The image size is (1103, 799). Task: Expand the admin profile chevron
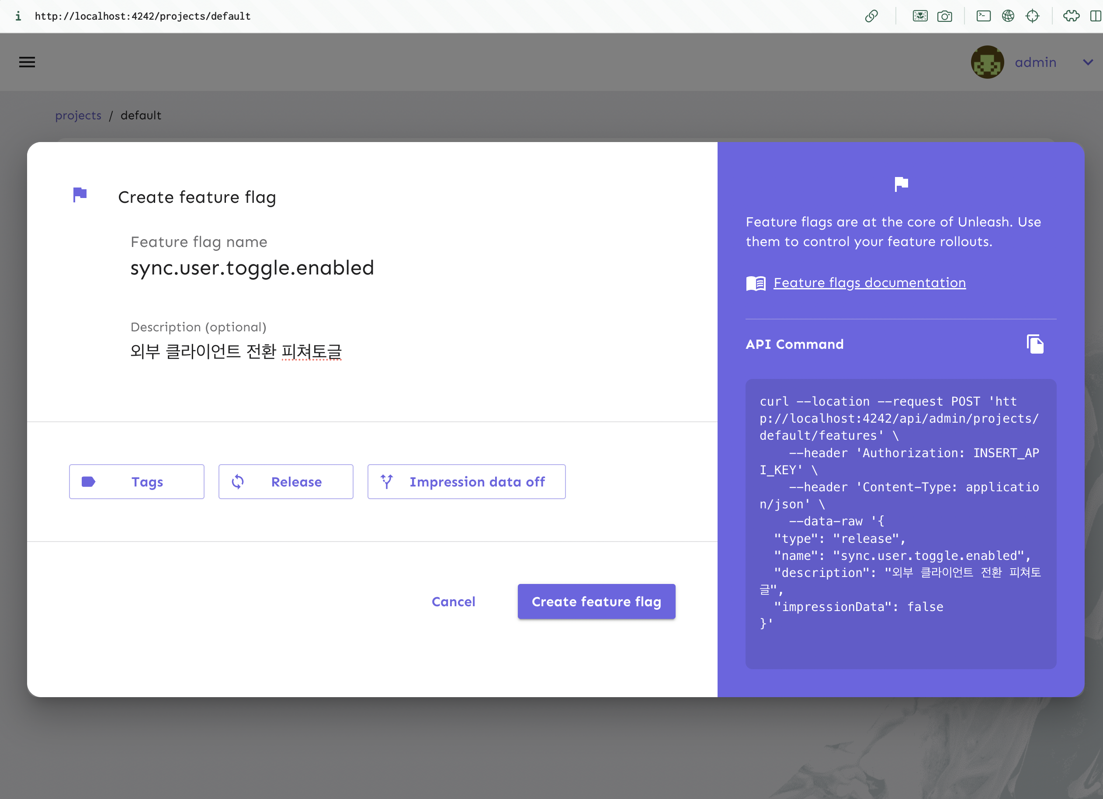pos(1088,62)
